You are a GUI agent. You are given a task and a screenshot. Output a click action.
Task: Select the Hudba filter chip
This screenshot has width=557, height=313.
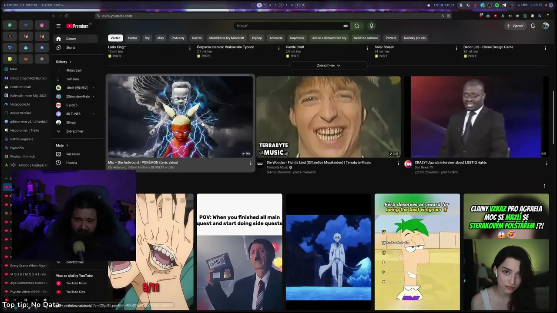point(132,38)
